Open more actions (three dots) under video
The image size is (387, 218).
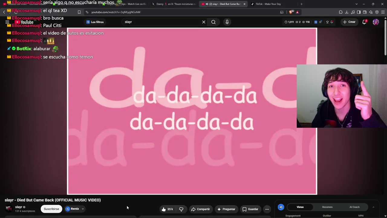point(267,209)
